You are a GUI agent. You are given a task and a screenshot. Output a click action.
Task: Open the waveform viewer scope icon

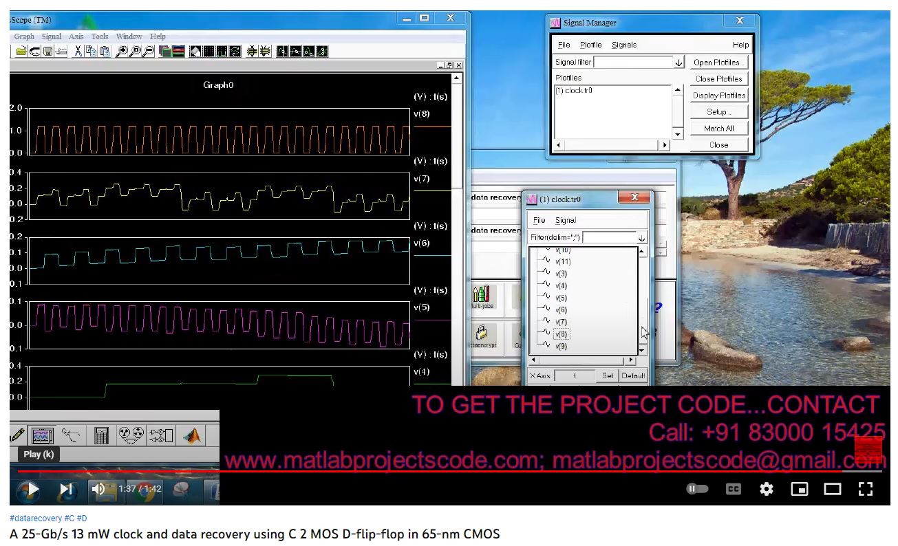coord(42,435)
